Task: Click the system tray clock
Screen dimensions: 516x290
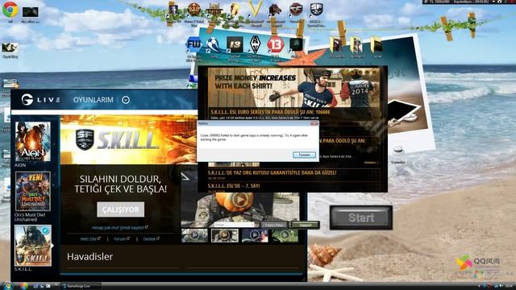Action: pyautogui.click(x=509, y=287)
